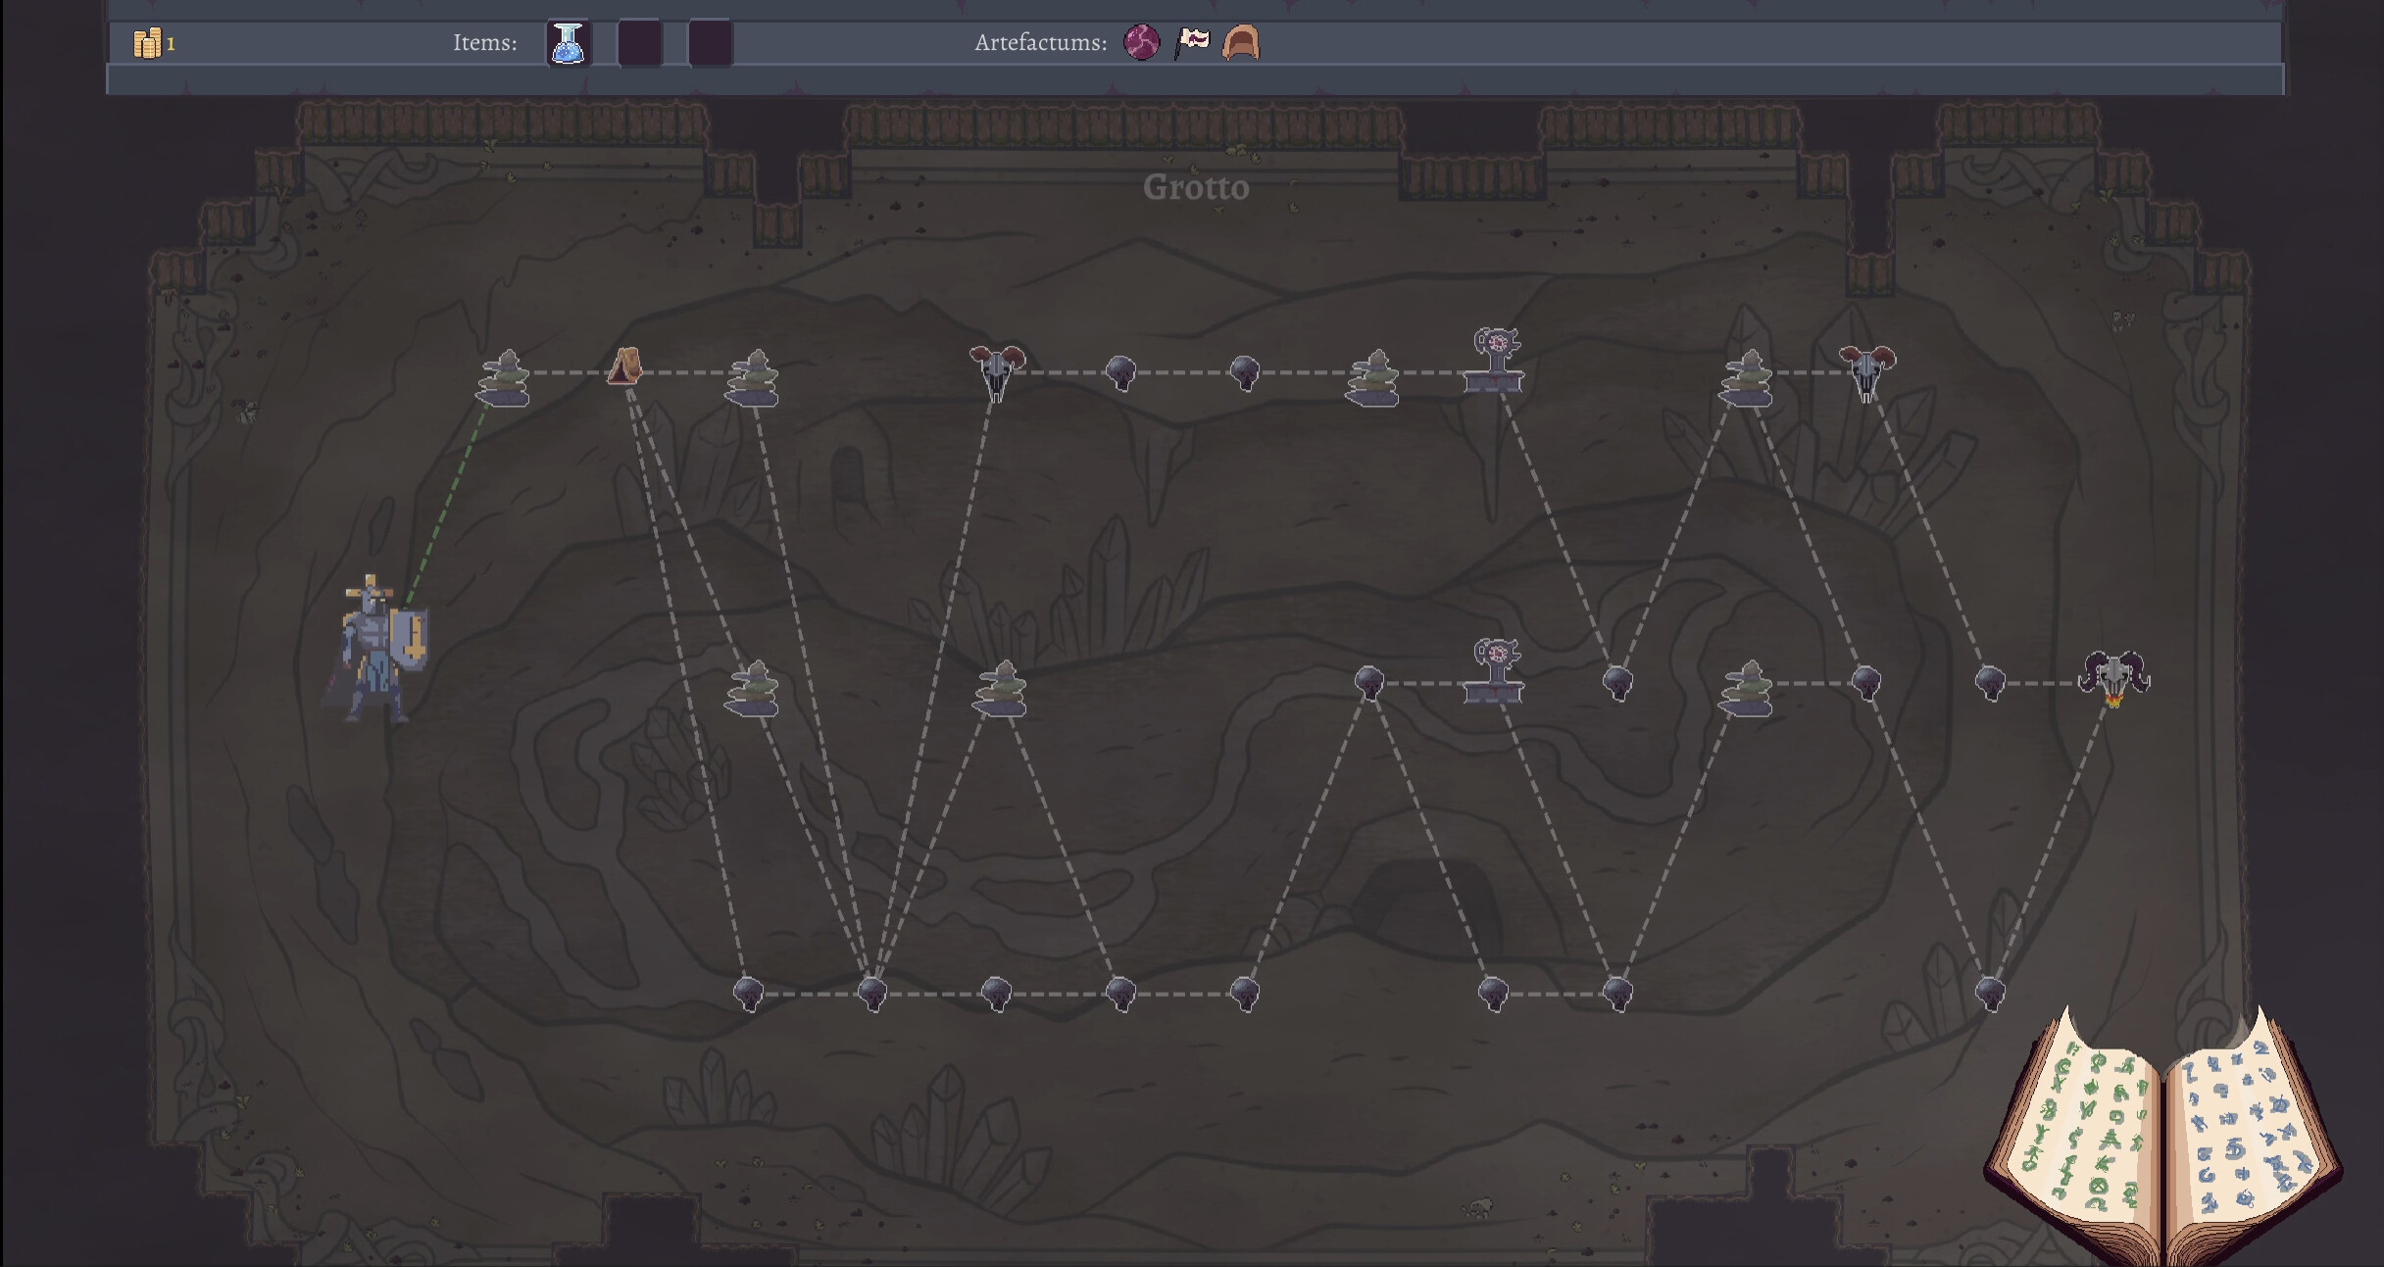The height and width of the screenshot is (1267, 2384).
Task: Click the leftmost skull node in bottom row
Action: pos(749,994)
